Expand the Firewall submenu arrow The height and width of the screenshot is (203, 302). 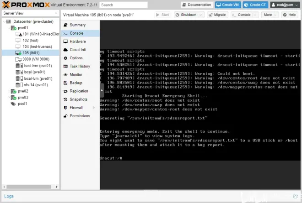(94, 108)
